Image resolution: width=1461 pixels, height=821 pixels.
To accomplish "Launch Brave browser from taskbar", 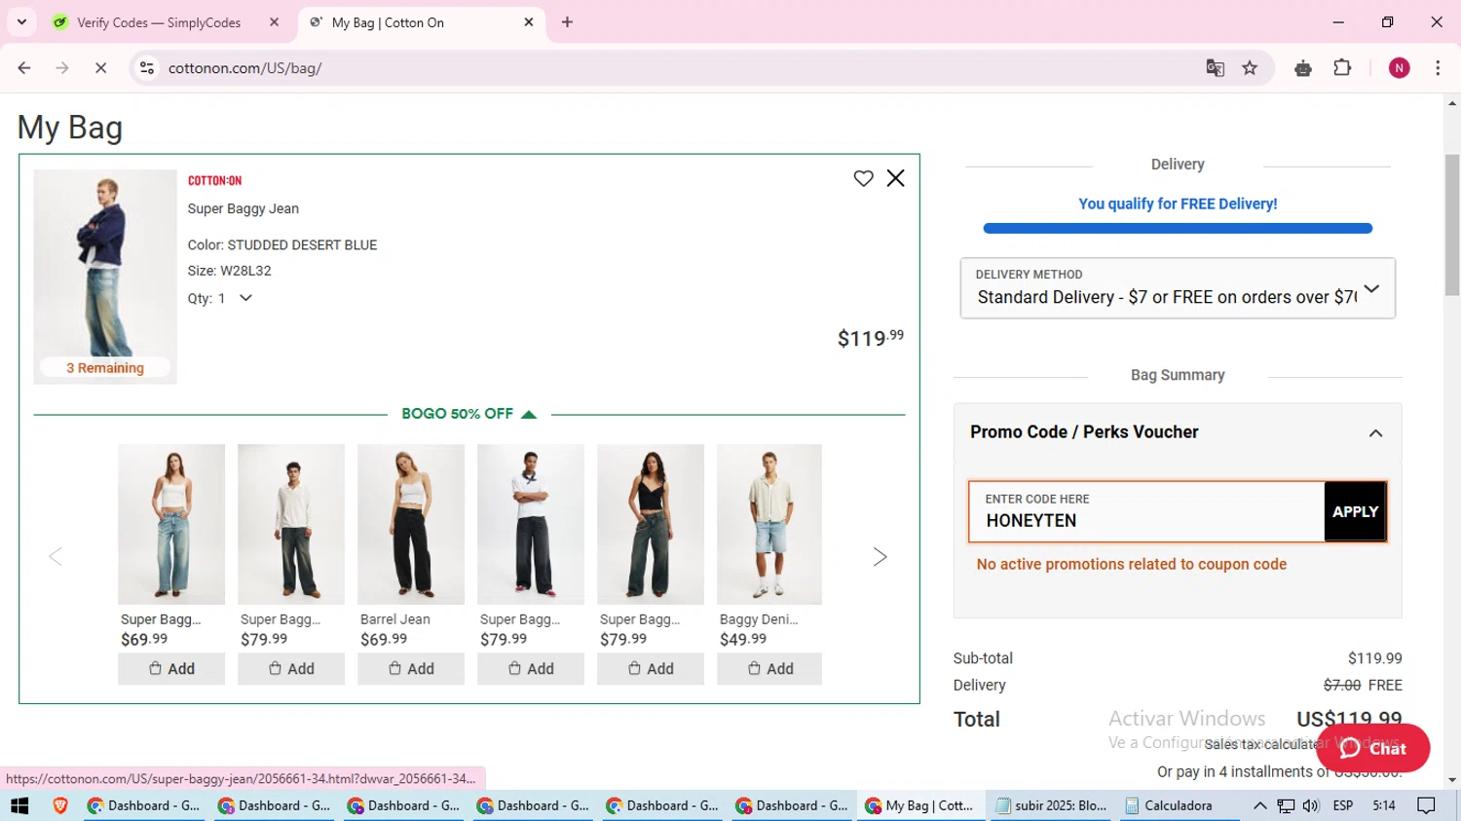I will pyautogui.click(x=59, y=805).
